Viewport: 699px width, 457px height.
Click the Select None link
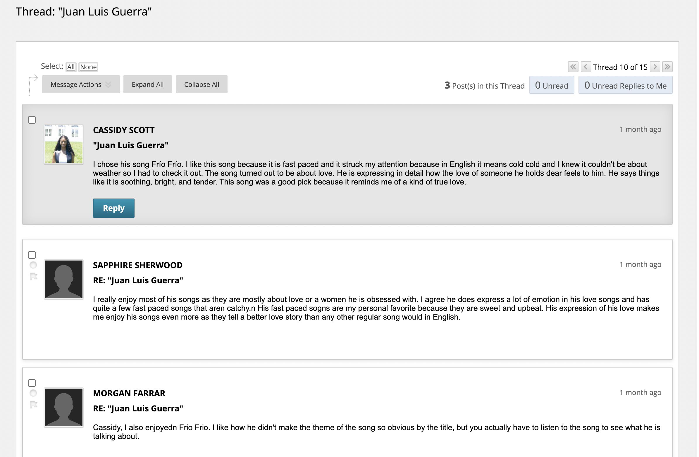click(88, 67)
